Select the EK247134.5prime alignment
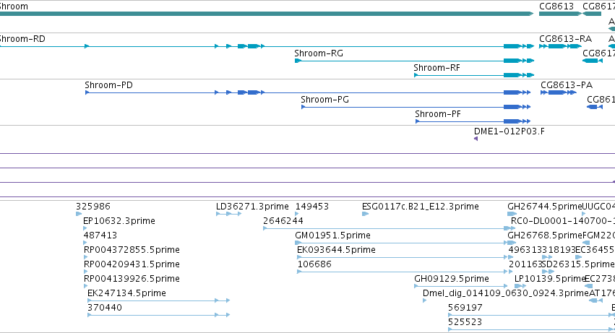This screenshot has height=333, width=615. (x=158, y=300)
